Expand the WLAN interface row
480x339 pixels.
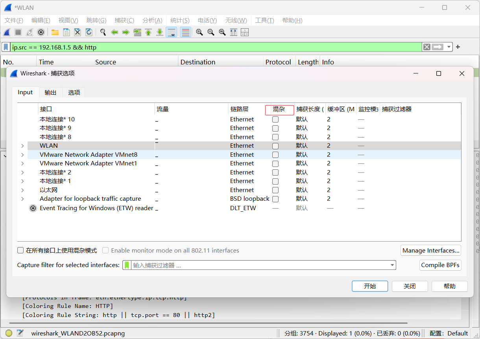[x=22, y=146]
